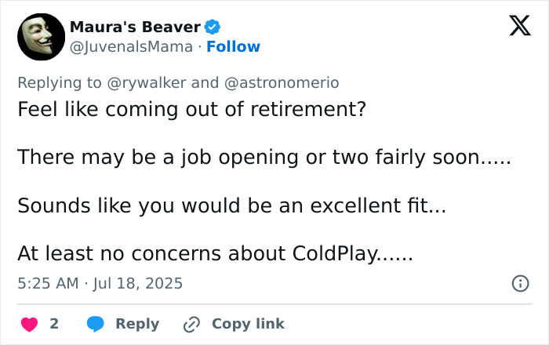Follow the JuvenalsMama account
549x345 pixels.
point(233,47)
